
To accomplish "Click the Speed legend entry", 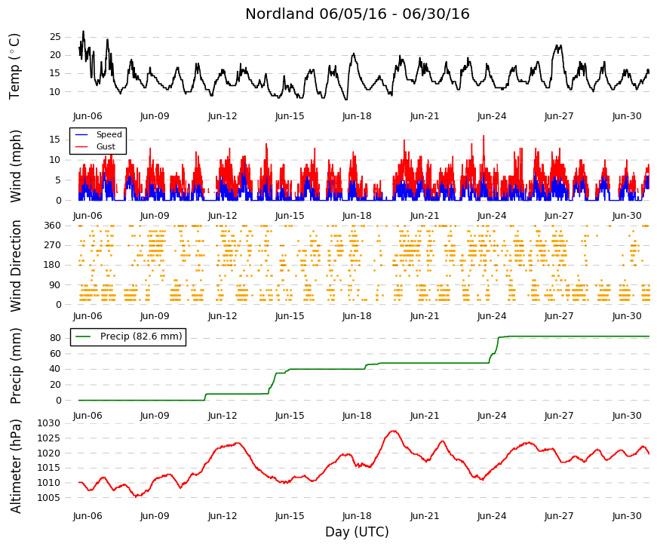I will 109,134.
